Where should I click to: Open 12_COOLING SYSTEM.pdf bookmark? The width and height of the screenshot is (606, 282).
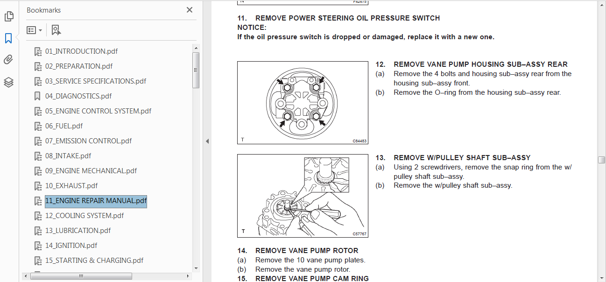[85, 216]
